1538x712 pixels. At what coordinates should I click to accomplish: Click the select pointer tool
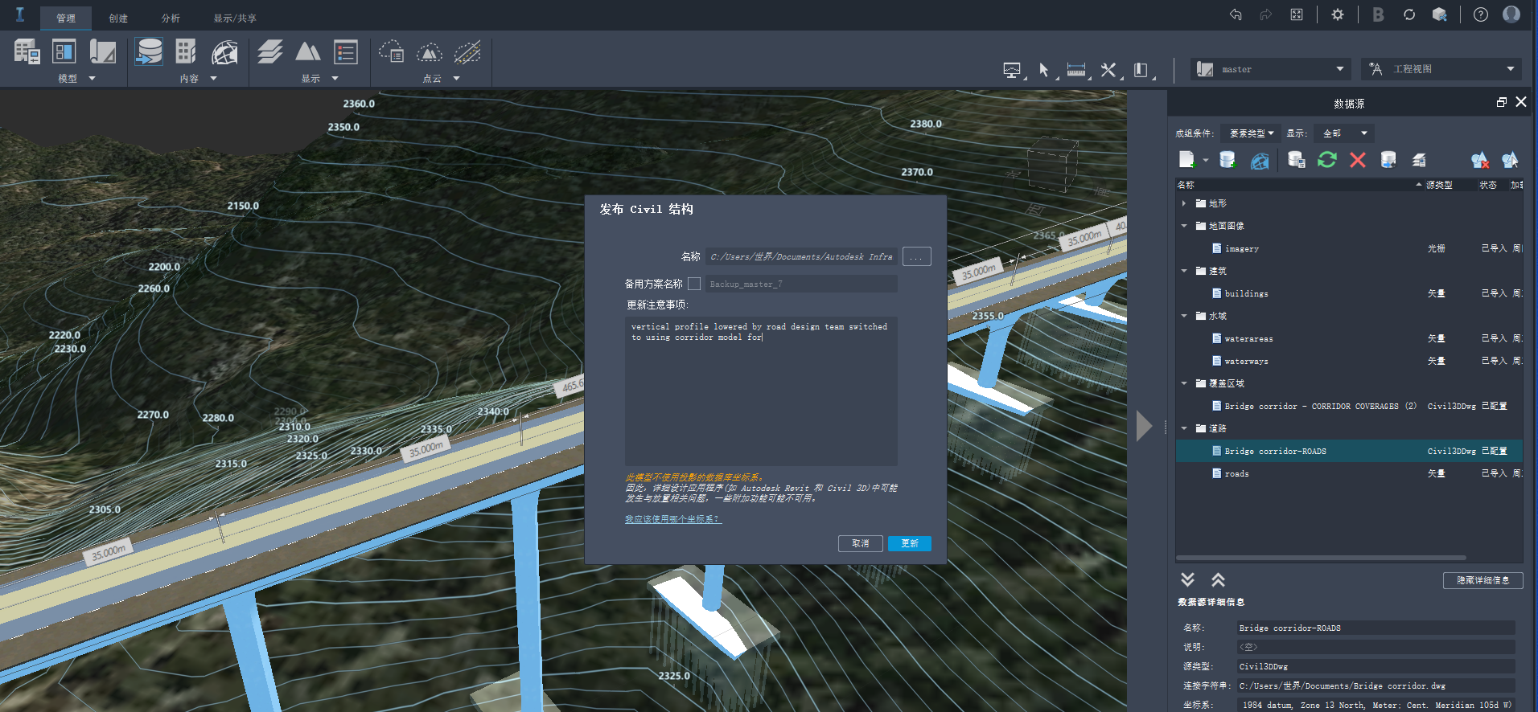(1043, 70)
